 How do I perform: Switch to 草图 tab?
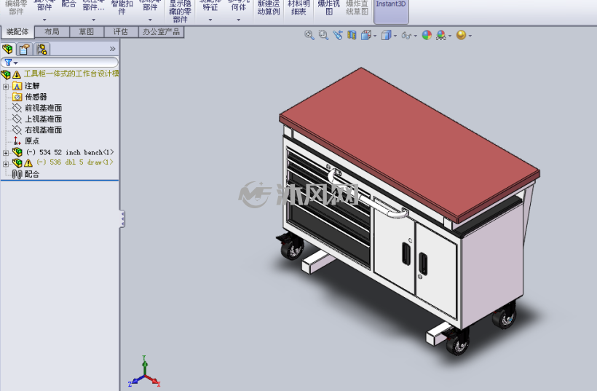click(87, 32)
